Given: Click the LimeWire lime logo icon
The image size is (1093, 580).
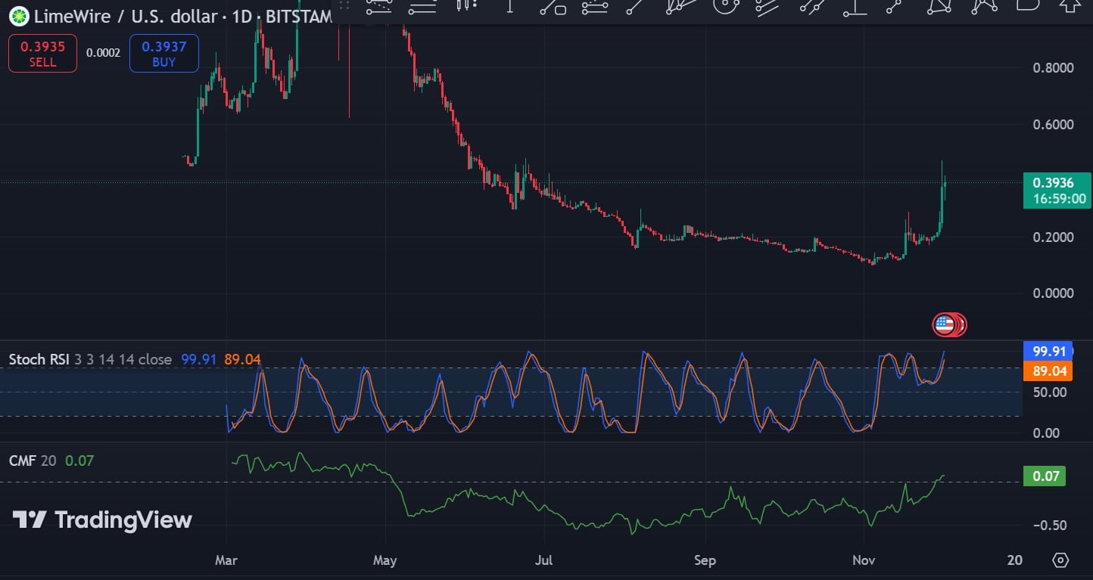Looking at the screenshot, I should (18, 16).
